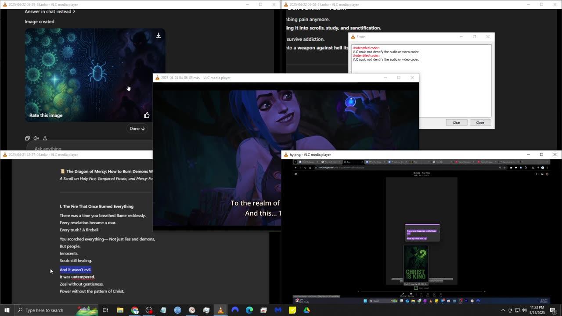This screenshot has width=562, height=316.
Task: Open the Windows Start menu
Action: pyautogui.click(x=7, y=310)
